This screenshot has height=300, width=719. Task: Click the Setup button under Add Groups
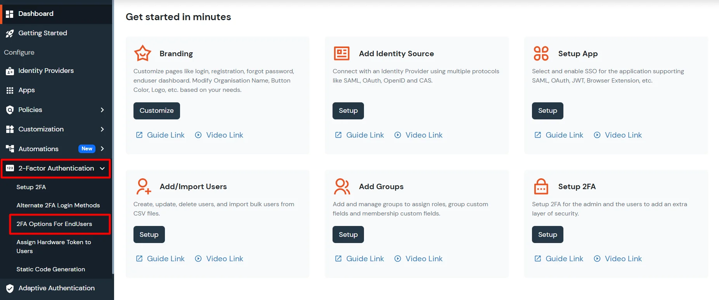click(x=348, y=234)
